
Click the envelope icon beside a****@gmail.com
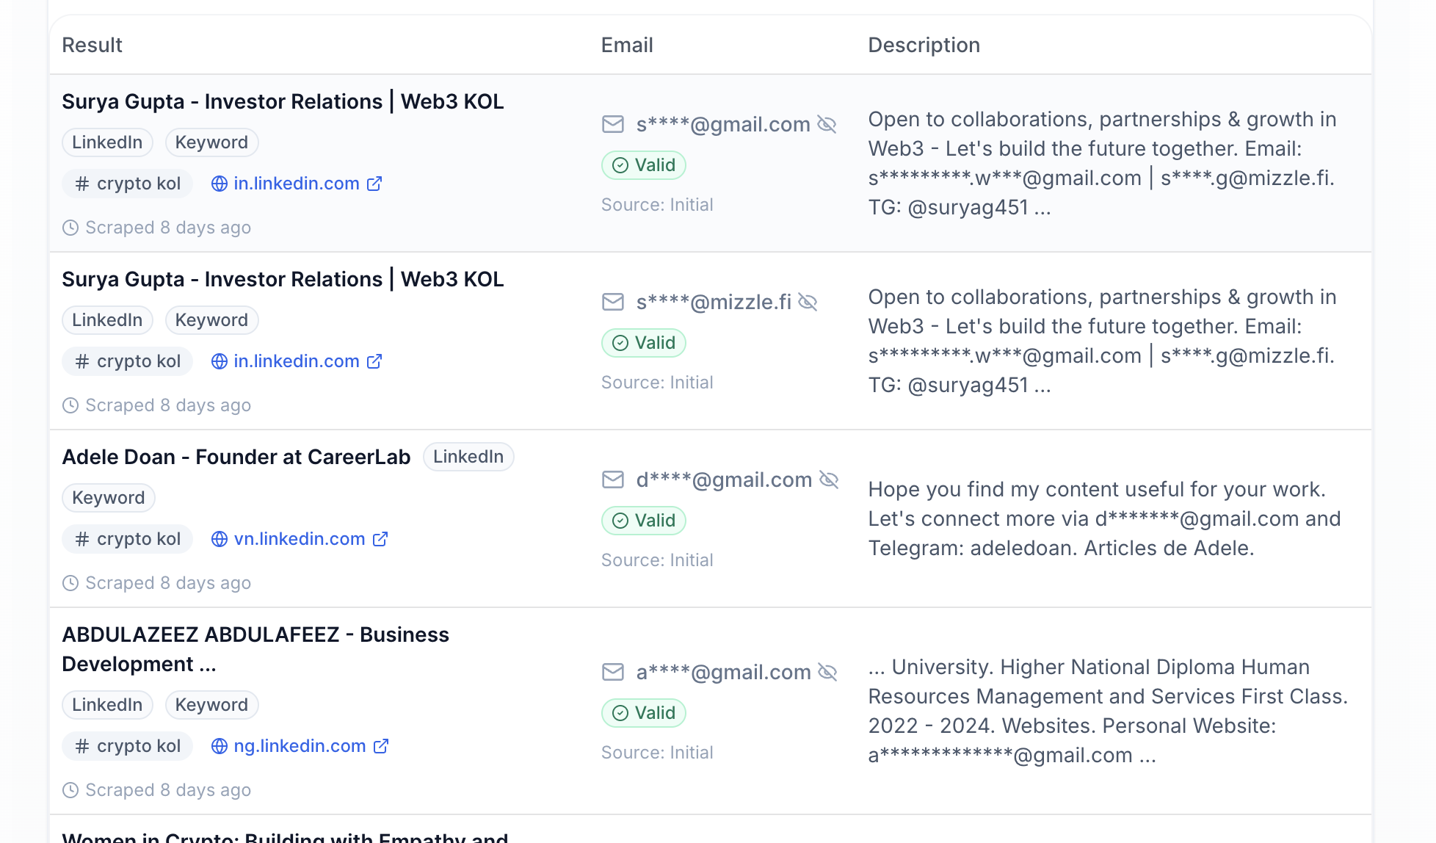click(x=612, y=671)
